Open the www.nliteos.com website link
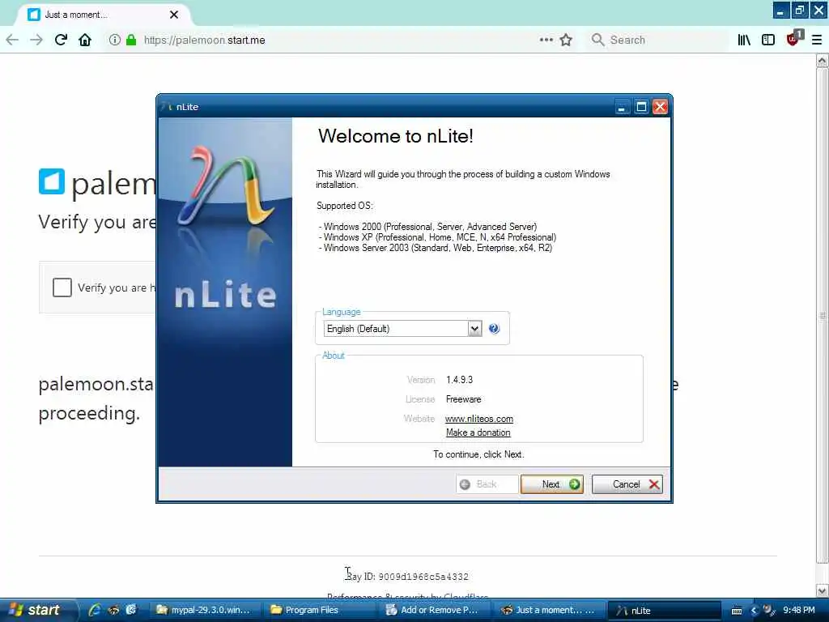This screenshot has width=829, height=622. [x=479, y=419]
